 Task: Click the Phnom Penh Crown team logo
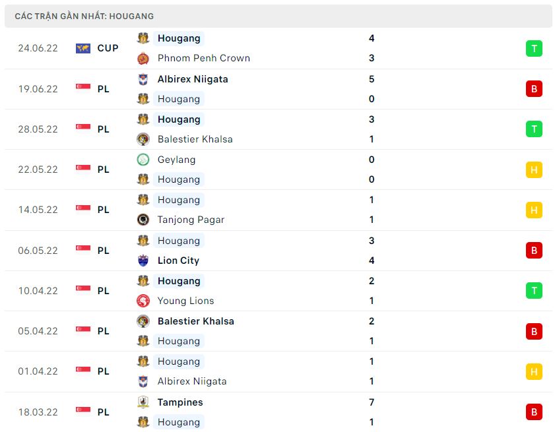click(143, 58)
